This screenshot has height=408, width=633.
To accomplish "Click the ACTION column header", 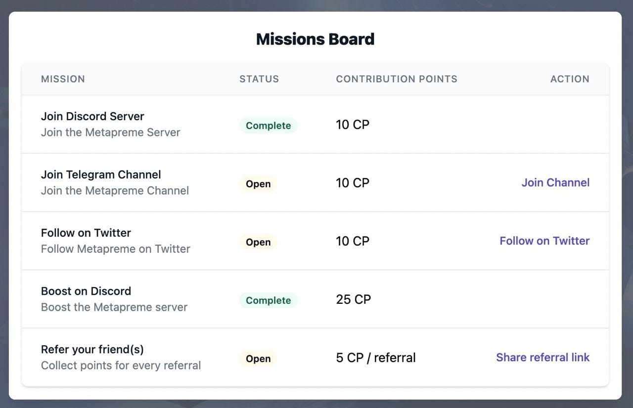I will (x=570, y=79).
